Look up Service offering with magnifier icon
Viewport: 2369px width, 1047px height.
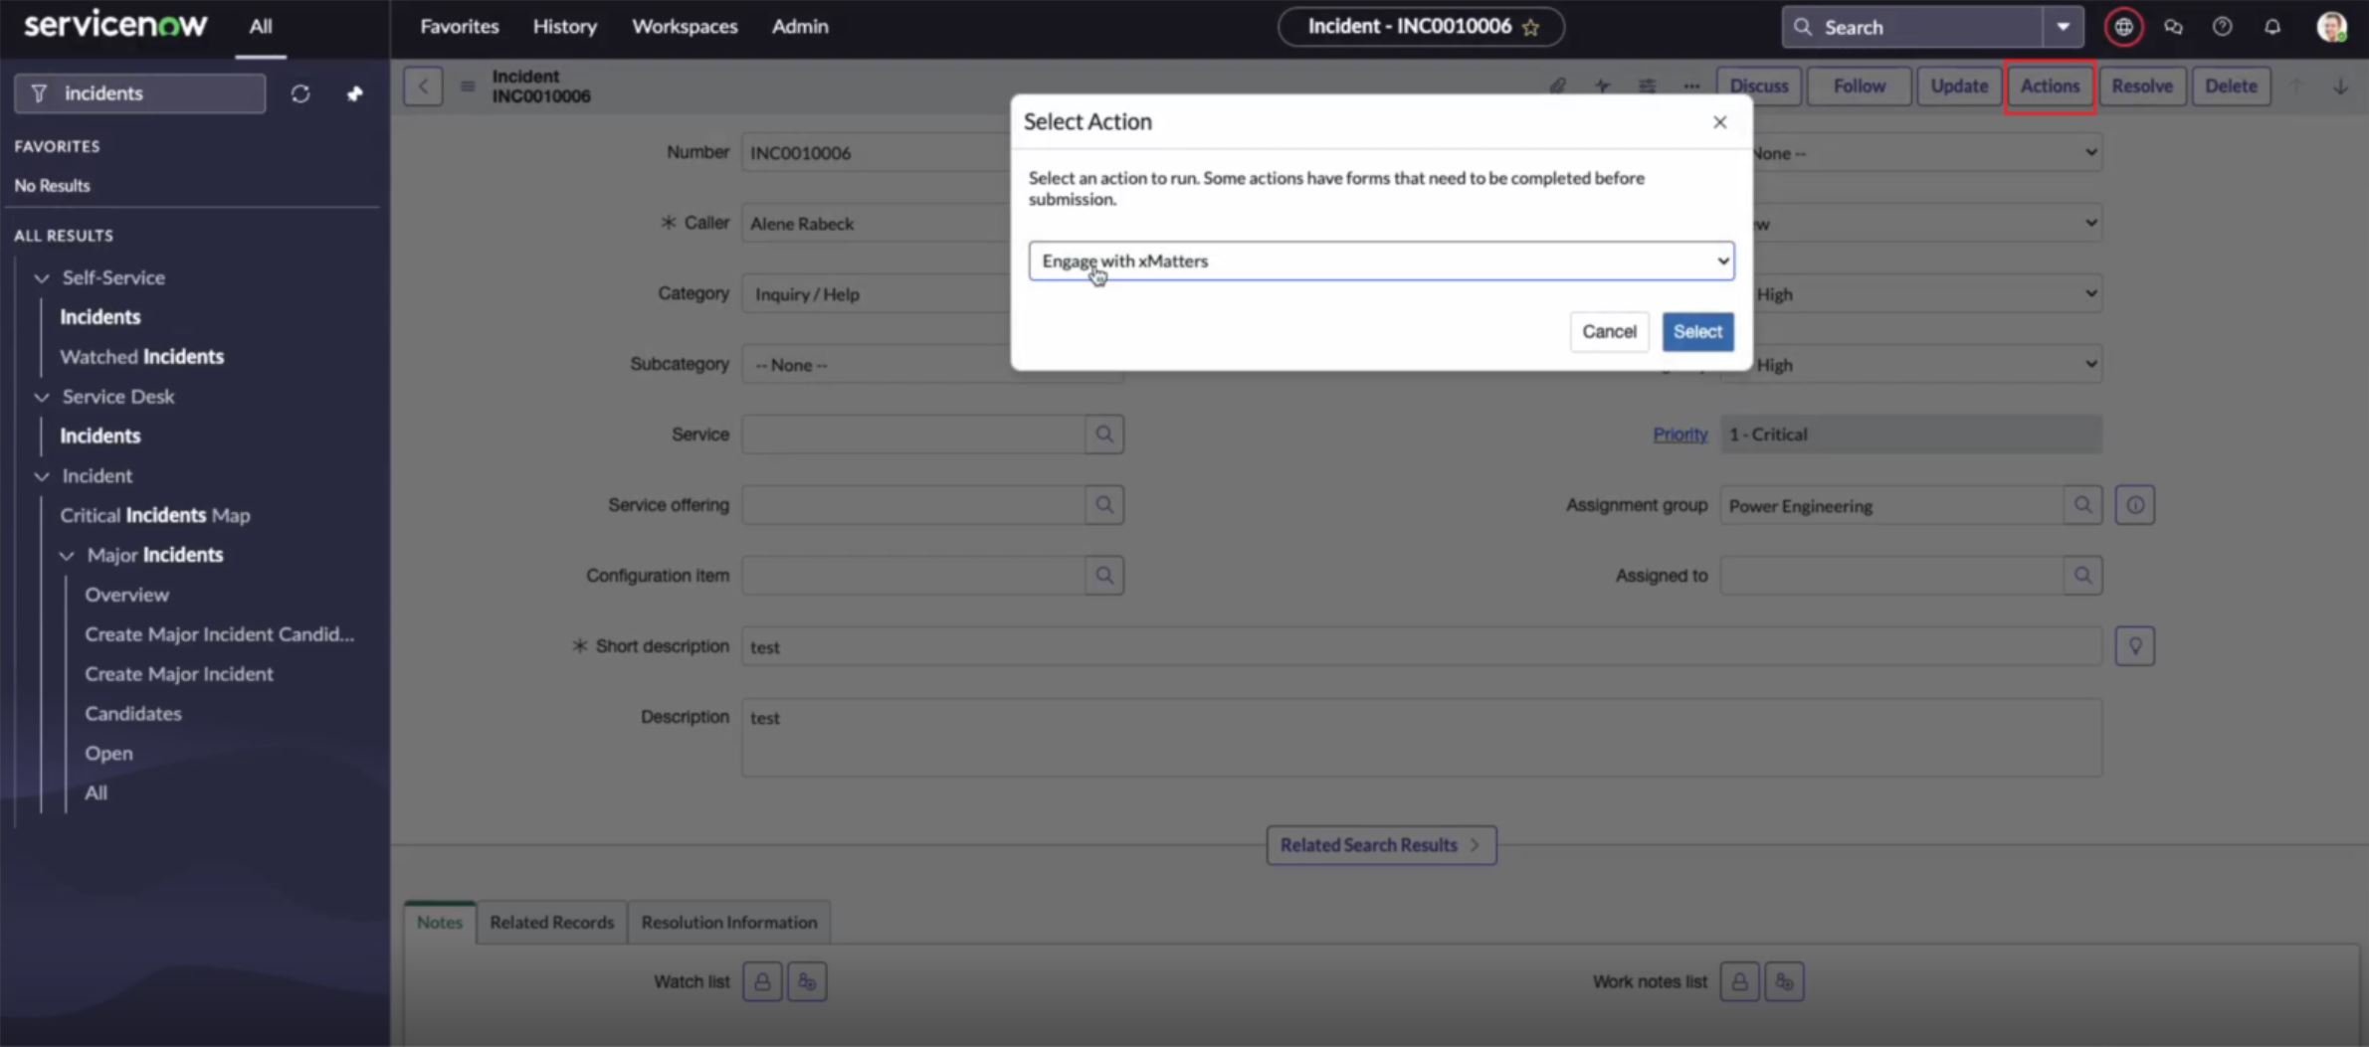pyautogui.click(x=1104, y=505)
